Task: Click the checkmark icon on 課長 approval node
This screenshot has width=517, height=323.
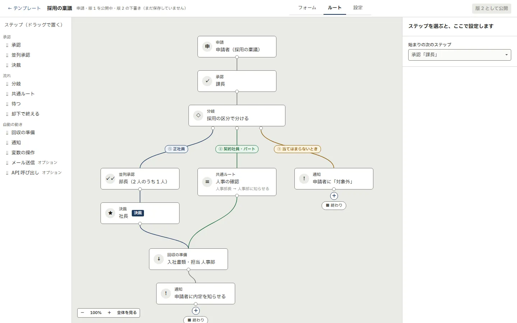Action: coord(207,81)
